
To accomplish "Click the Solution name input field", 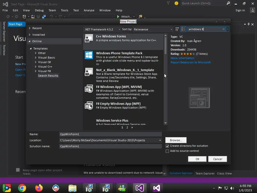I will (x=110, y=146).
